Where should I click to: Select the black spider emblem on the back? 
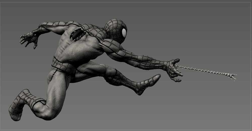coord(78,35)
